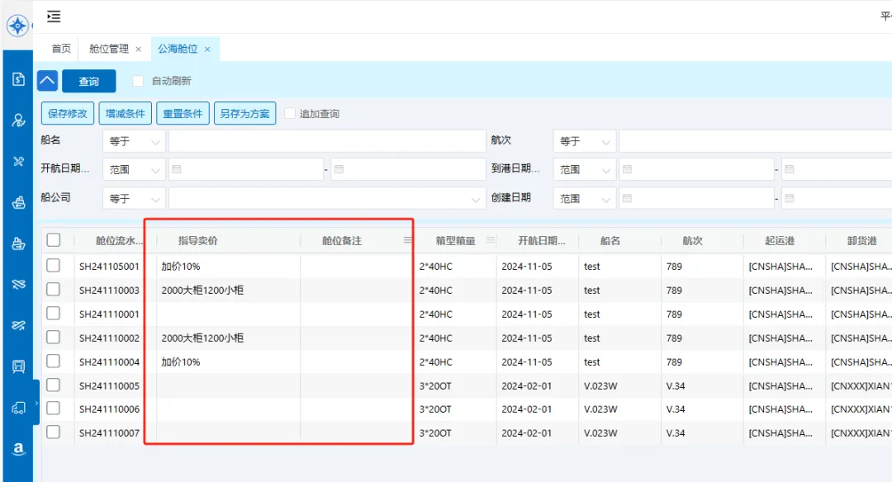Open the Amazon icon in sidebar
892x482 pixels.
coord(18,448)
